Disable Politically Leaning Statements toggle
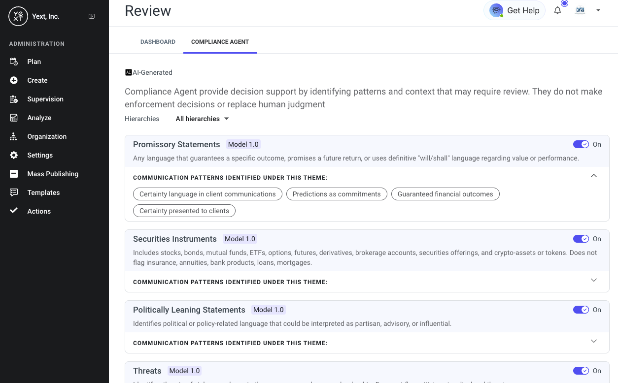This screenshot has height=383, width=618. [581, 310]
